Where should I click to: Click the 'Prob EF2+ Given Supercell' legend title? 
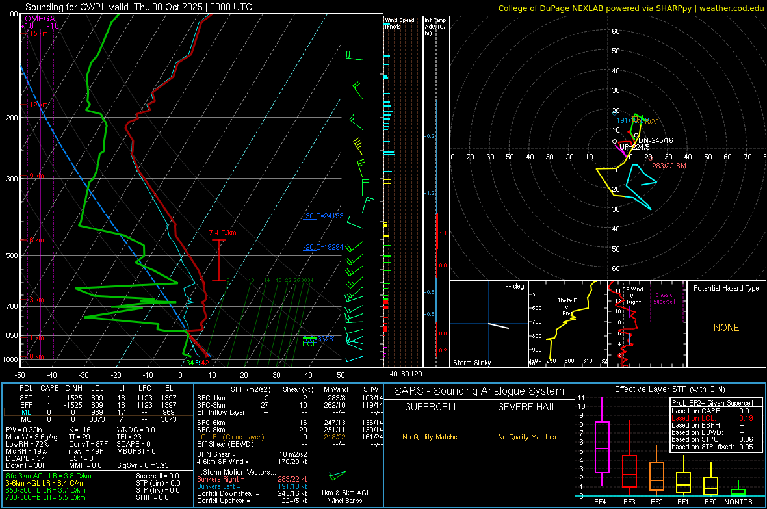[x=712, y=403]
